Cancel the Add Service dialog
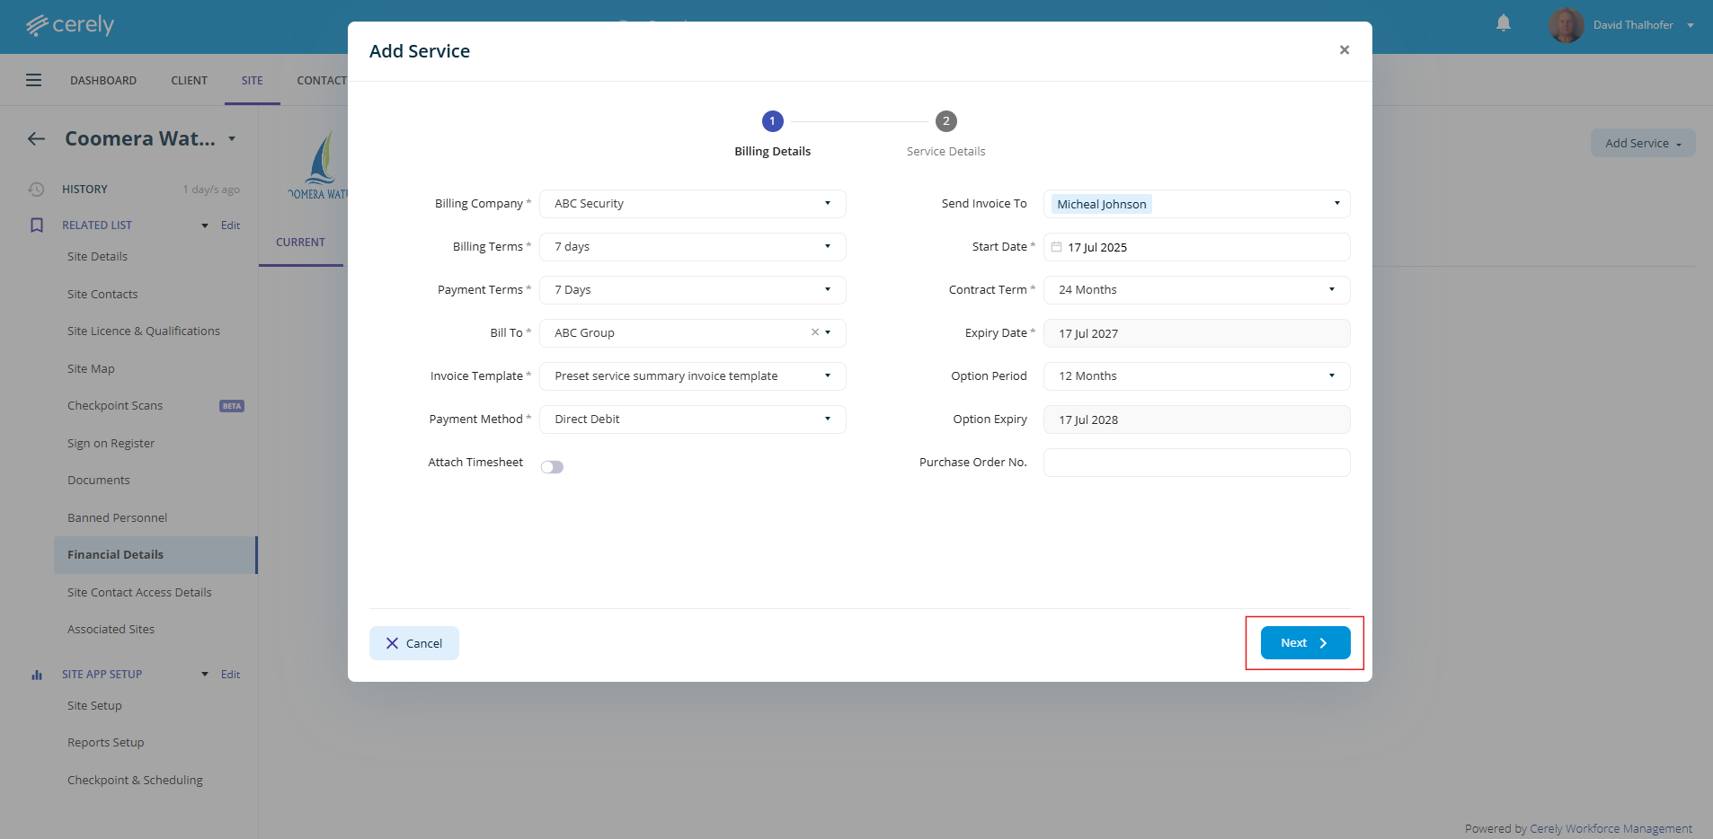The width and height of the screenshot is (1713, 839). pyautogui.click(x=414, y=643)
